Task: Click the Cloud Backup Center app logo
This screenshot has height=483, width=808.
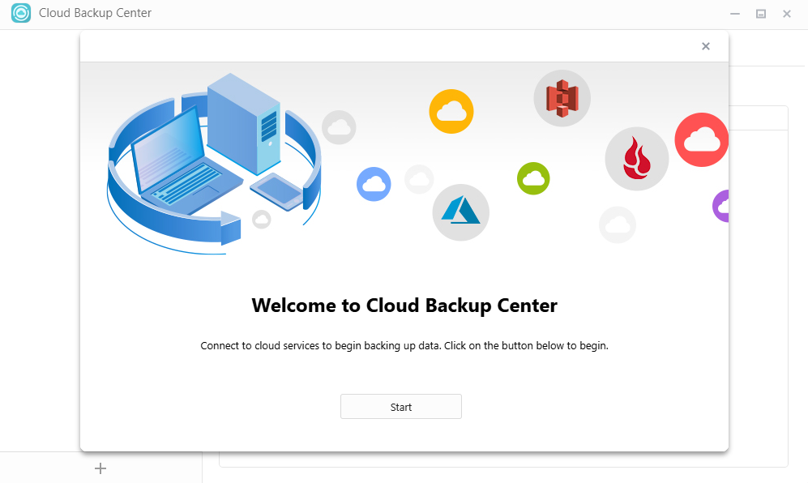Action: pyautogui.click(x=21, y=14)
